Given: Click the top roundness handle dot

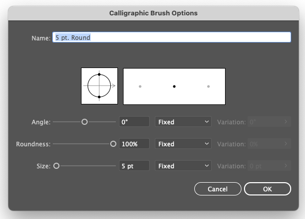Looking at the screenshot, I should (99, 74).
